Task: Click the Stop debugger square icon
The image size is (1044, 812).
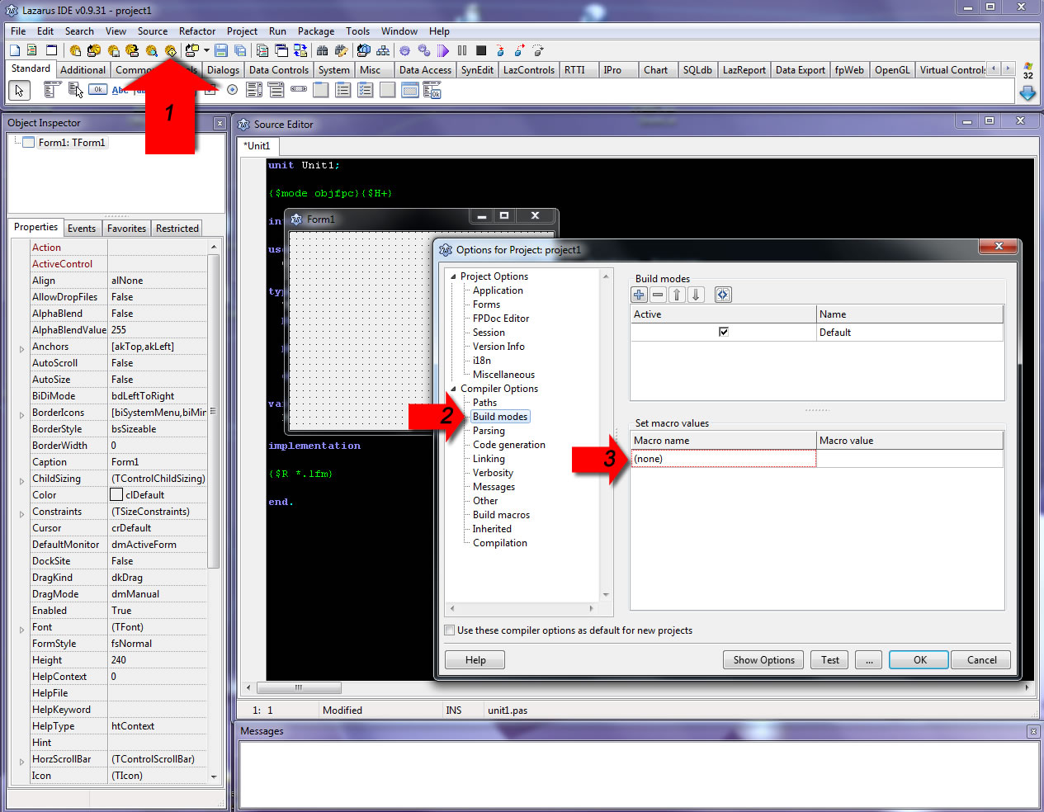Action: (x=481, y=50)
